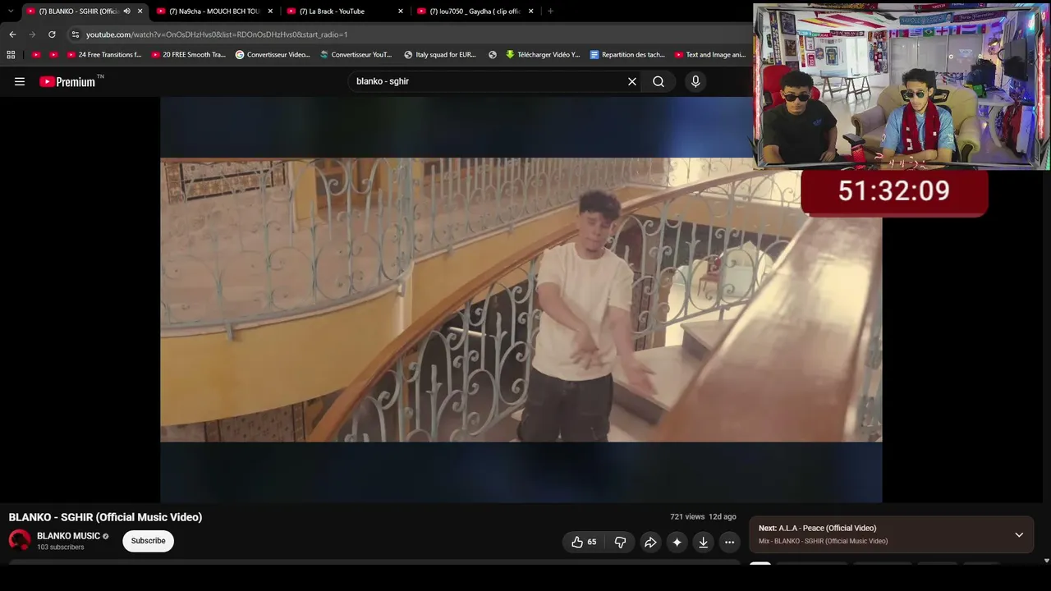Open the globe bookmark after Italy squad
The image size is (1051, 591).
pos(493,55)
